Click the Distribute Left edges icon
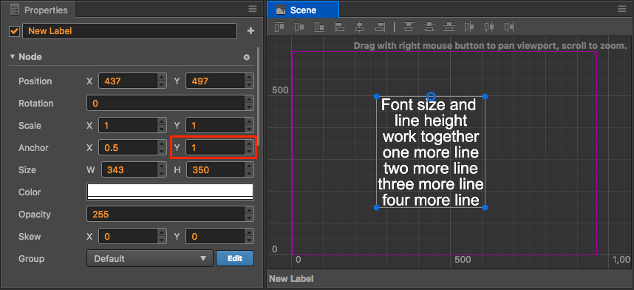Viewport: 634px width, 290px height. [x=469, y=27]
